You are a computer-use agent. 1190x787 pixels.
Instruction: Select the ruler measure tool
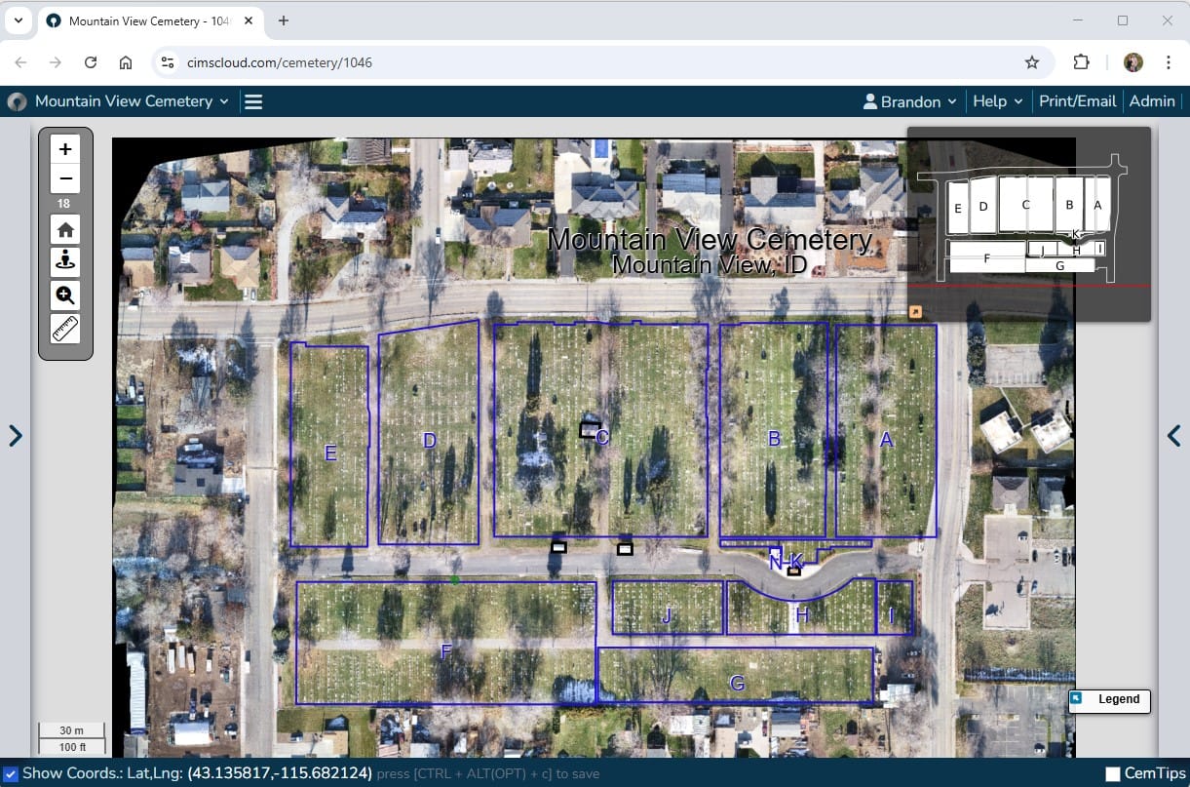point(65,329)
